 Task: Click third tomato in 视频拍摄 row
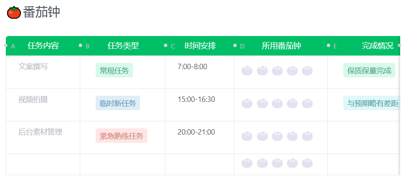277,103
